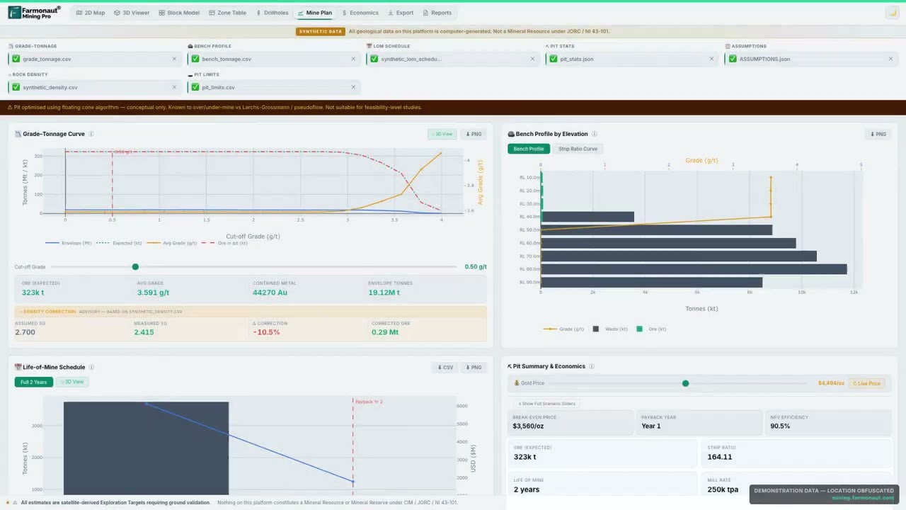Image resolution: width=906 pixels, height=510 pixels.
Task: Toggle dark mode with the moon icon
Action: click(x=892, y=13)
